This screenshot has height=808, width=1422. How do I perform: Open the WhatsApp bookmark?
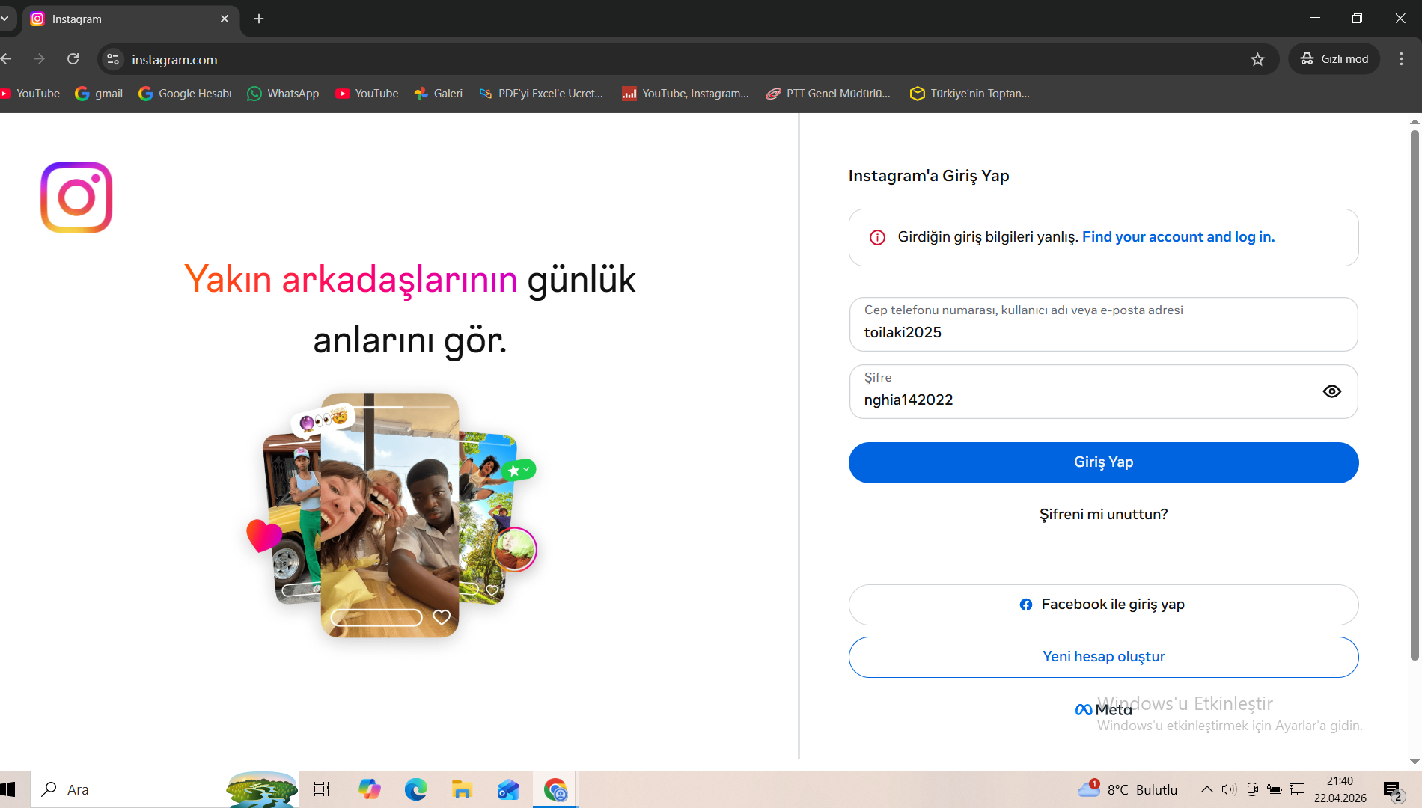pyautogui.click(x=283, y=94)
